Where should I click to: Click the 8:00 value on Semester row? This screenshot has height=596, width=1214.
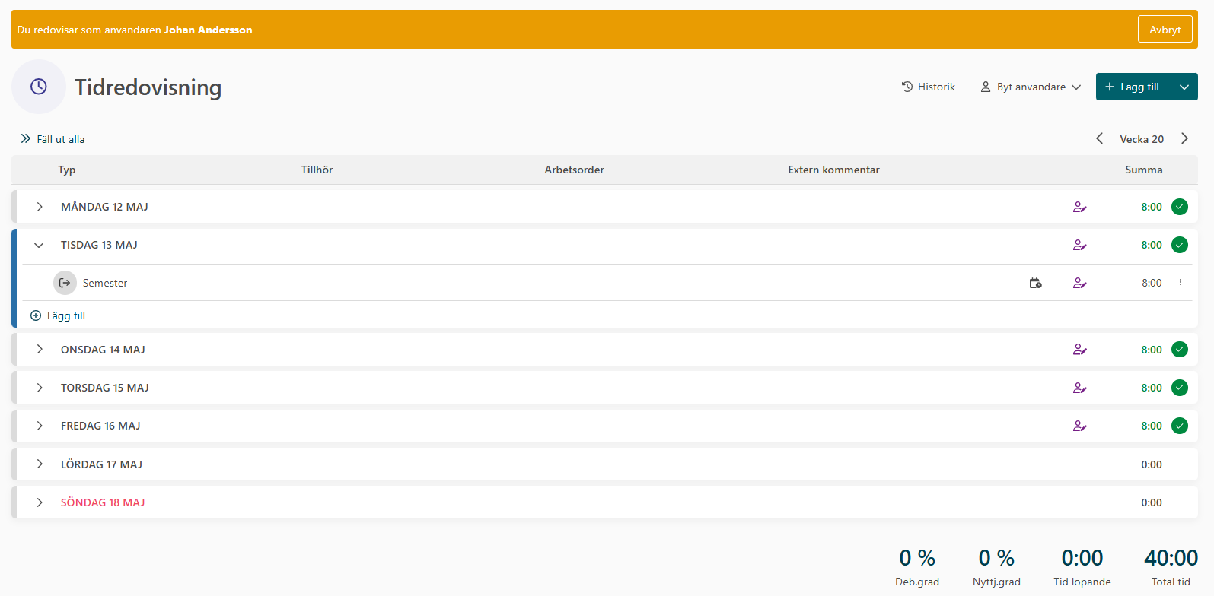tap(1152, 283)
